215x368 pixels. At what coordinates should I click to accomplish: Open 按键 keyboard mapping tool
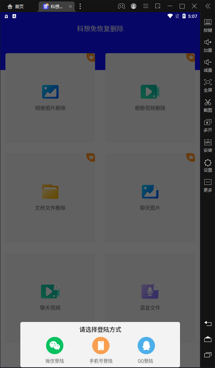click(x=208, y=26)
